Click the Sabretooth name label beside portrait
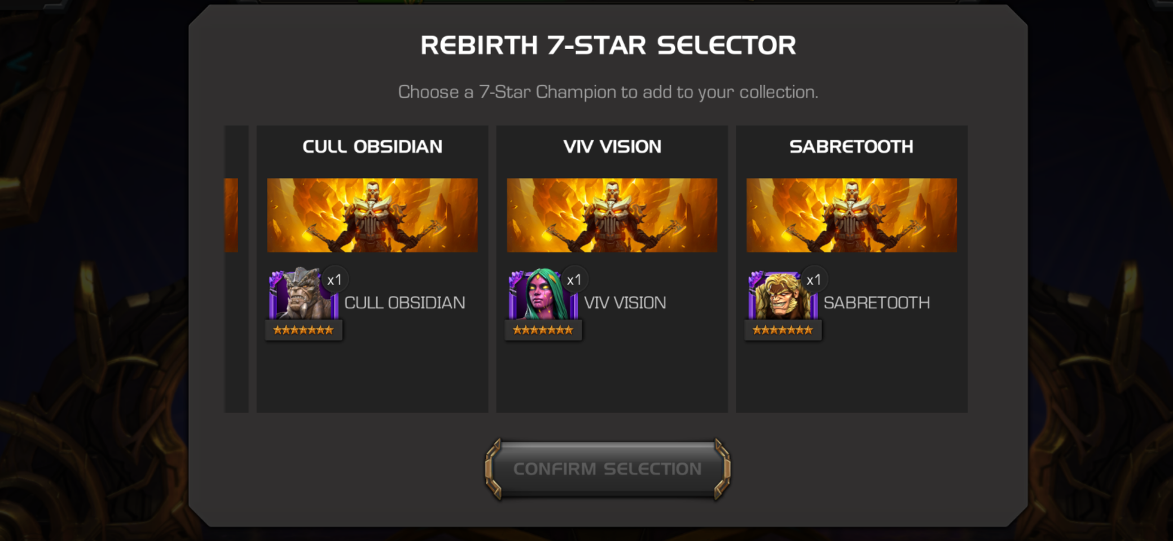 point(877,303)
